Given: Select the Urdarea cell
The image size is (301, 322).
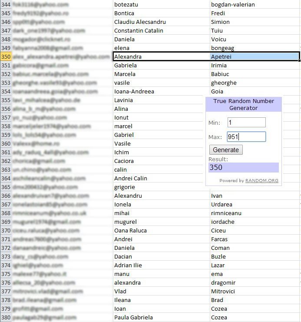Looking at the screenshot, I should click(255, 205).
